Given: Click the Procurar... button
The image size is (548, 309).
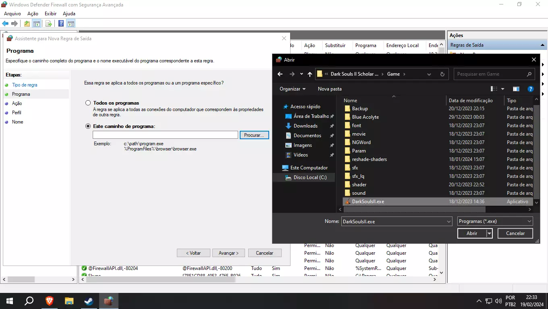Looking at the screenshot, I should point(254,135).
